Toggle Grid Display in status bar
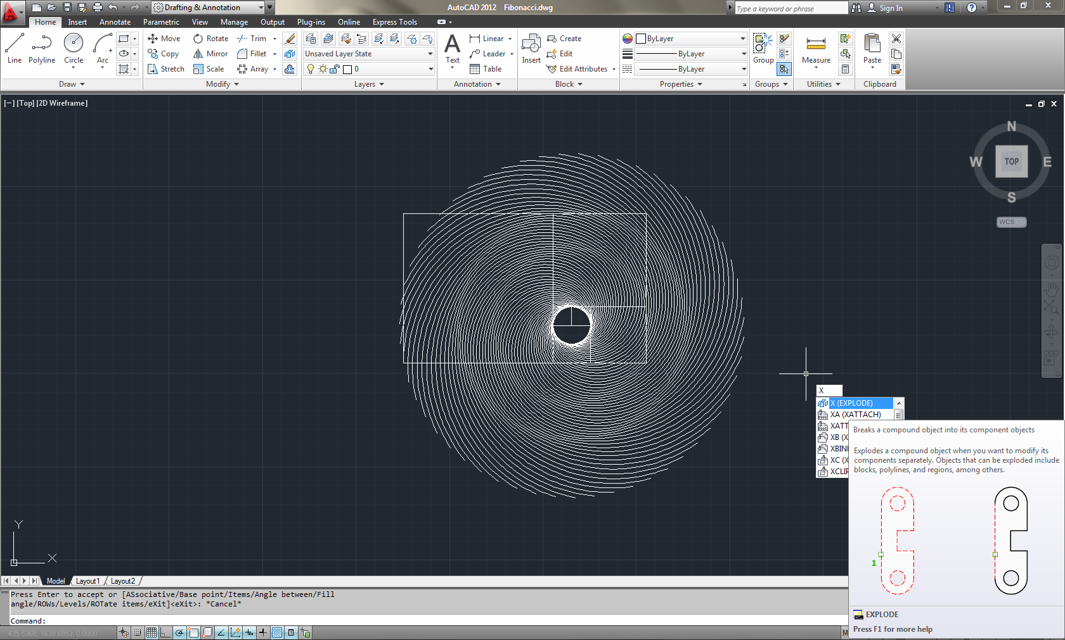This screenshot has width=1065, height=640. tap(152, 632)
